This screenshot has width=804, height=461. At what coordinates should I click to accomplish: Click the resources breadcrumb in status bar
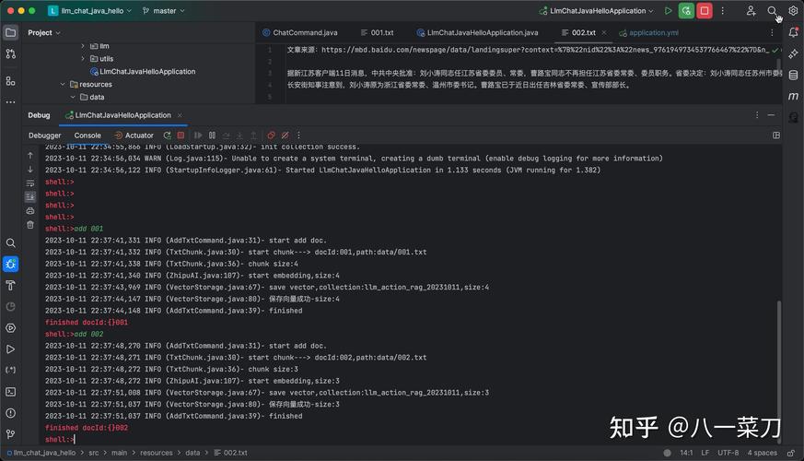click(157, 453)
